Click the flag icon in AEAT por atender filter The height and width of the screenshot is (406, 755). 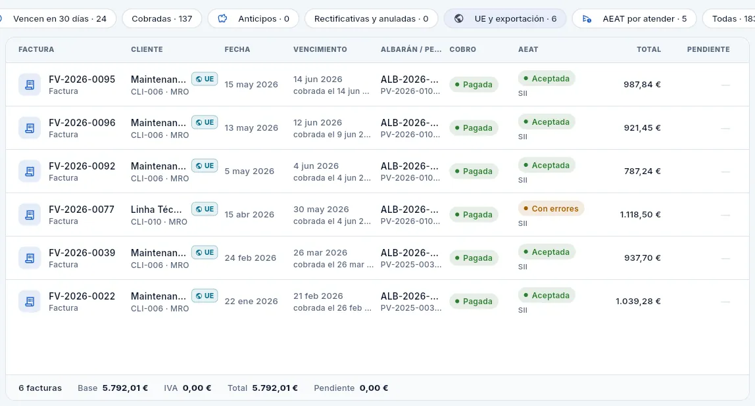(x=587, y=19)
